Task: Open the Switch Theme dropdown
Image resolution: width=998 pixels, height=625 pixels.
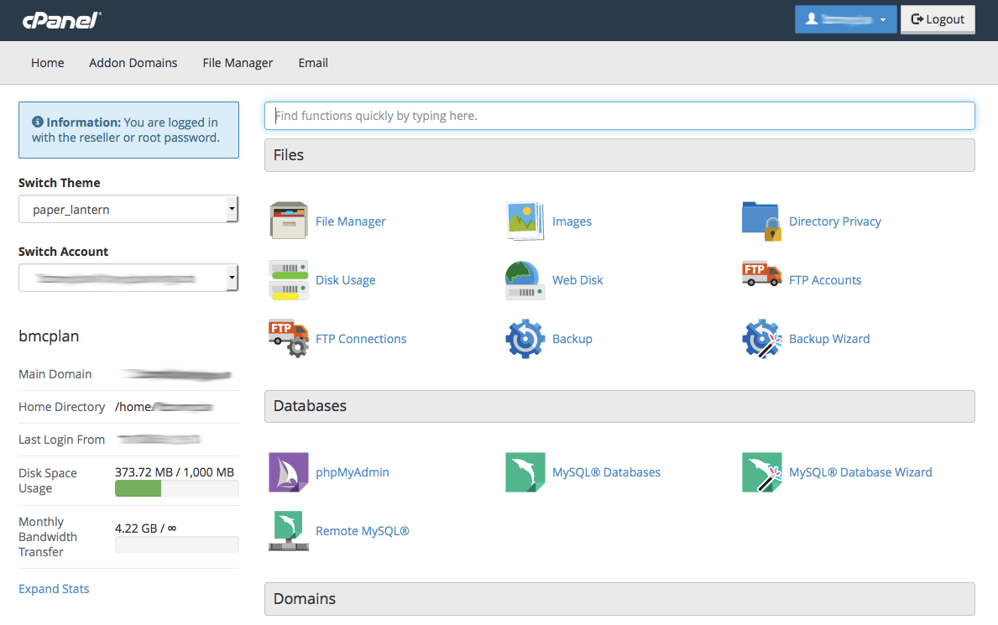Action: point(128,210)
